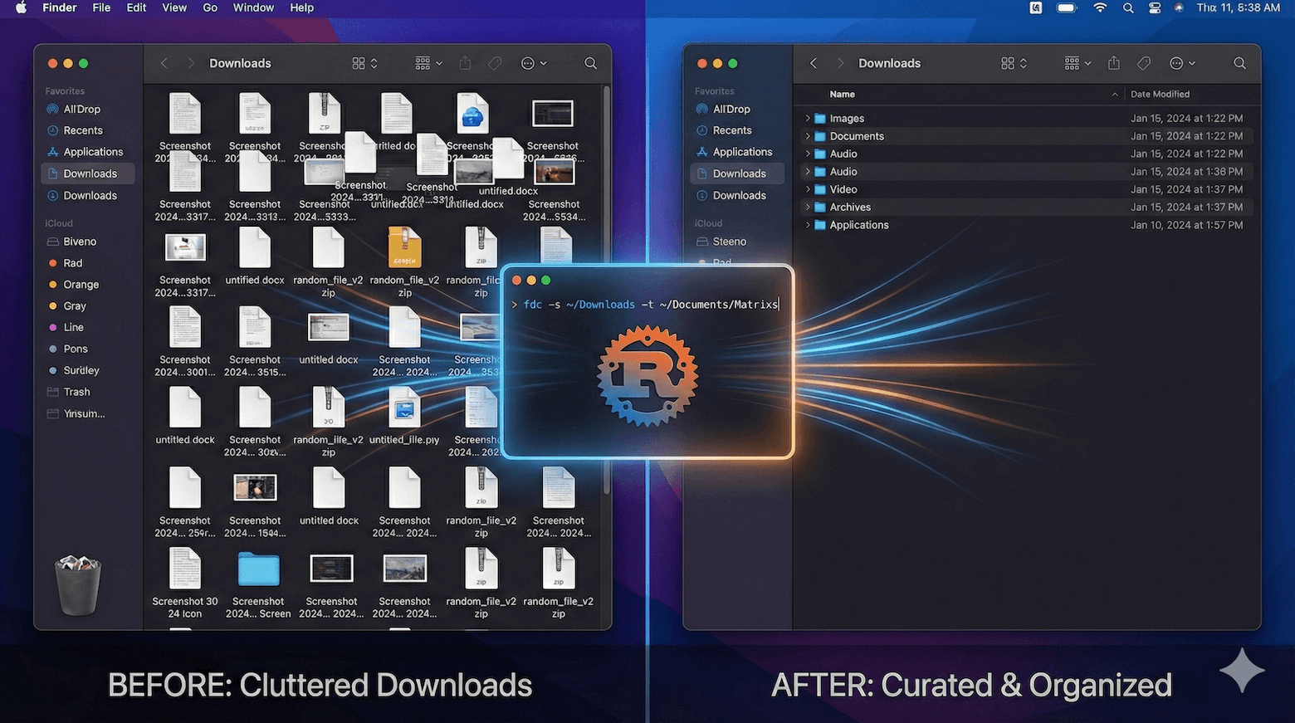Click the command line in the terminal window
Screen dimensions: 1295x723
tap(646, 305)
